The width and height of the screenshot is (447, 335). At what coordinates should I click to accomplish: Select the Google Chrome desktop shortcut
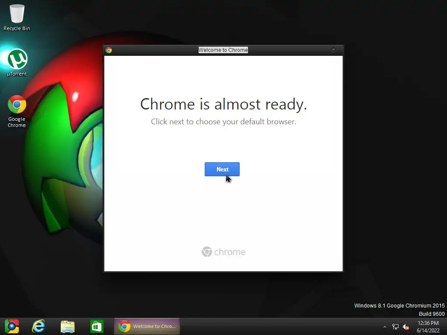coord(17,111)
